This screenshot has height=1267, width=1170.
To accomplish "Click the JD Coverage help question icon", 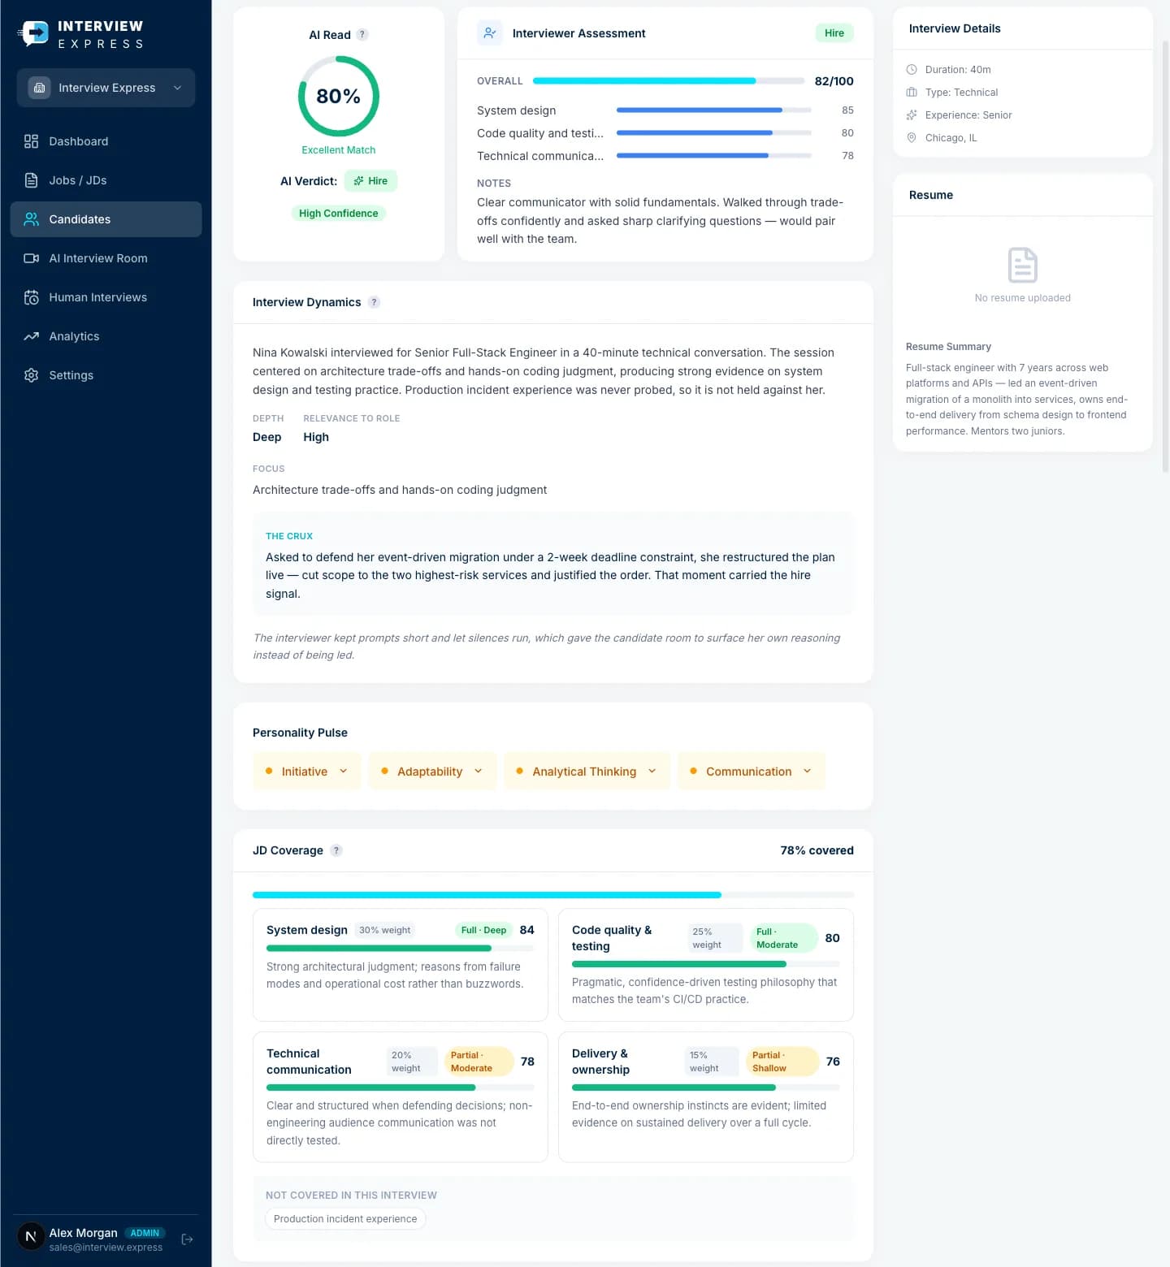I will (336, 850).
